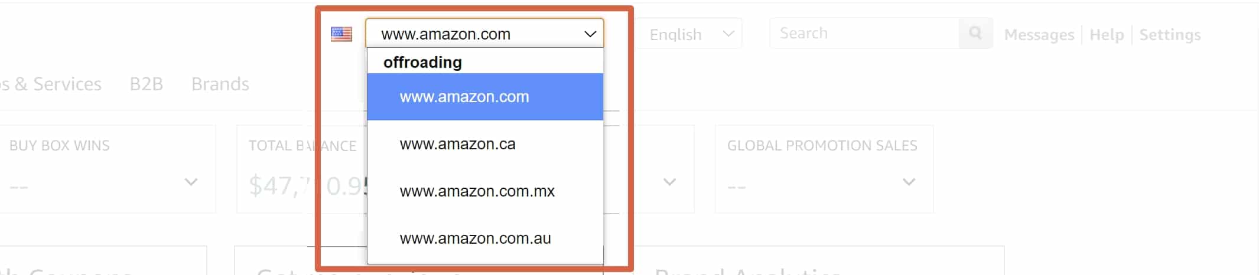Click the Total Balance amount
Image resolution: width=1259 pixels, height=275 pixels.
[x=307, y=186]
